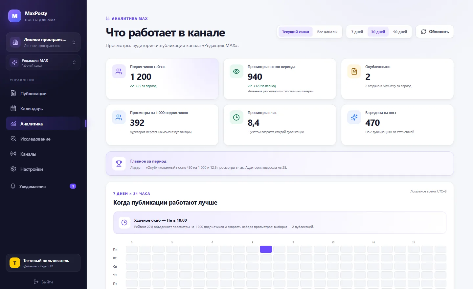Click the Локальное время: UTC+3 label
Viewport: 473px width, 289px height.
coord(428,191)
